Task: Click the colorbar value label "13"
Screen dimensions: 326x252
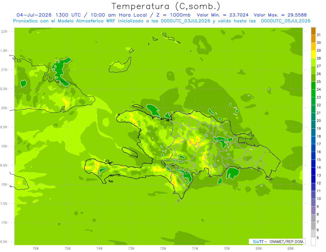Action: tap(319, 175)
